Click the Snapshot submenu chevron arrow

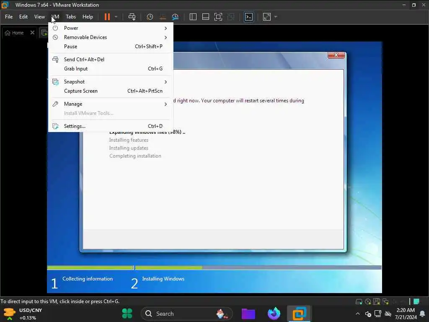[165, 82]
